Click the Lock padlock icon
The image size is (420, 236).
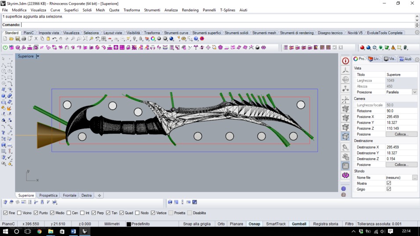[x=141, y=39]
